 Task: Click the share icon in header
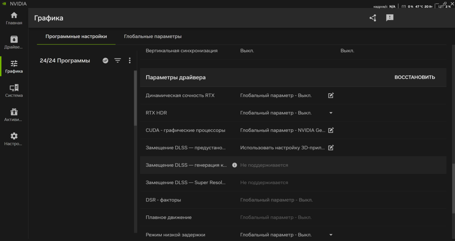tap(373, 18)
